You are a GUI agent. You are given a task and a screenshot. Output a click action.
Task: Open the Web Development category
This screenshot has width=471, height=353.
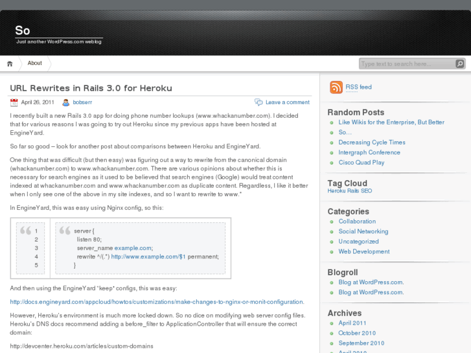coord(364,251)
